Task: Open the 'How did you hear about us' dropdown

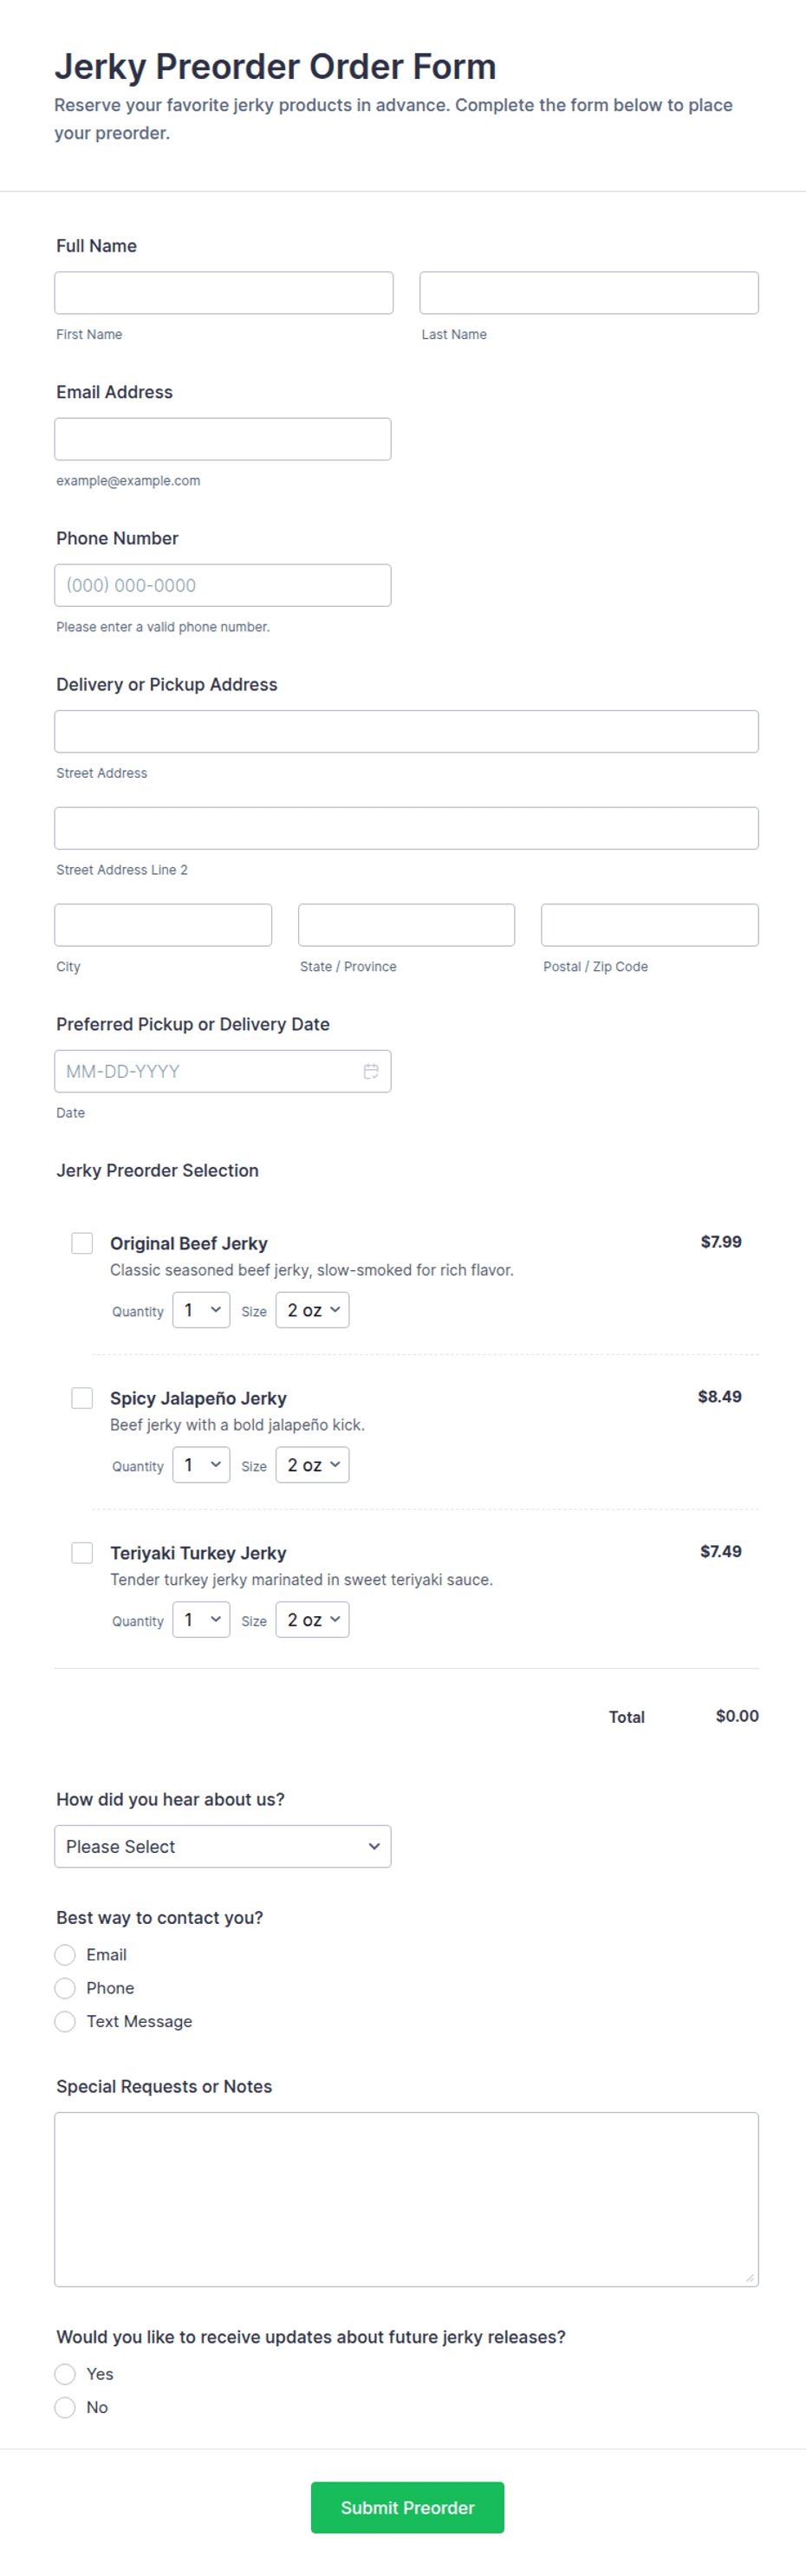Action: [x=223, y=1846]
